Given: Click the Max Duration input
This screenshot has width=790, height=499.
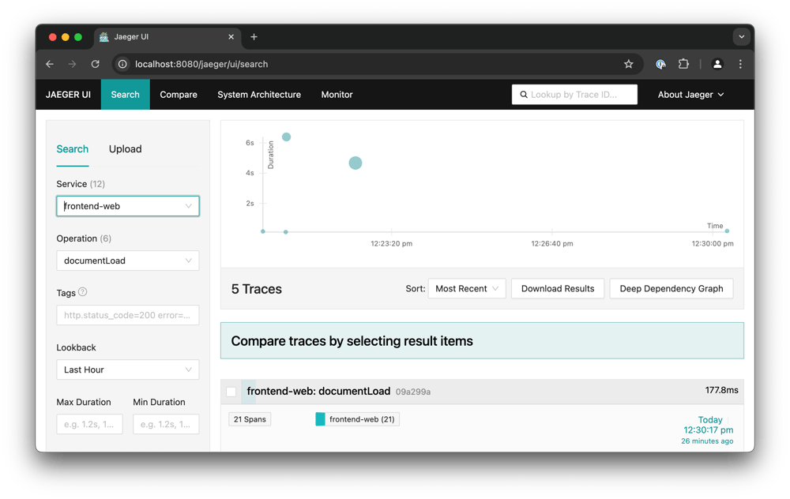Looking at the screenshot, I should (x=90, y=424).
